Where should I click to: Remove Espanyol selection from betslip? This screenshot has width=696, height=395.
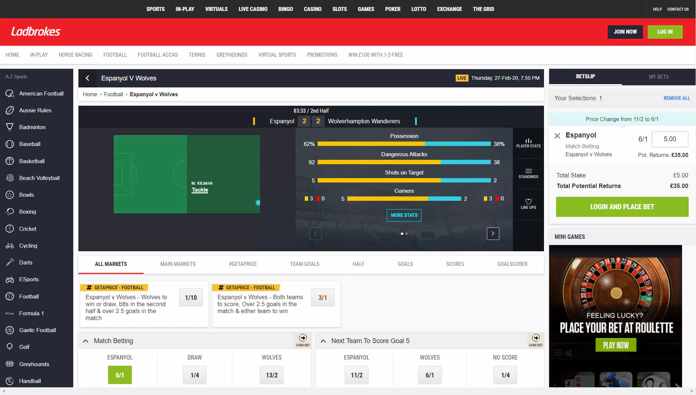coord(557,136)
